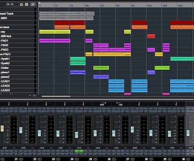
Task: Click the square filter track types icon
Action: coord(27,4)
